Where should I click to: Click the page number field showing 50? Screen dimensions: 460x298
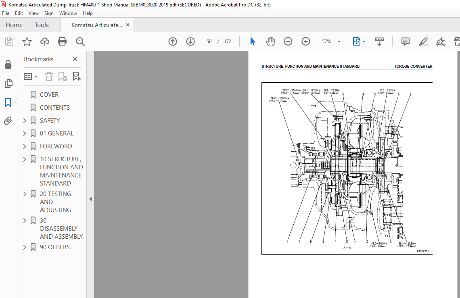[209, 42]
